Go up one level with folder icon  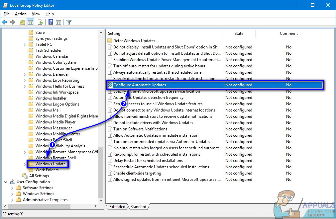23,22
